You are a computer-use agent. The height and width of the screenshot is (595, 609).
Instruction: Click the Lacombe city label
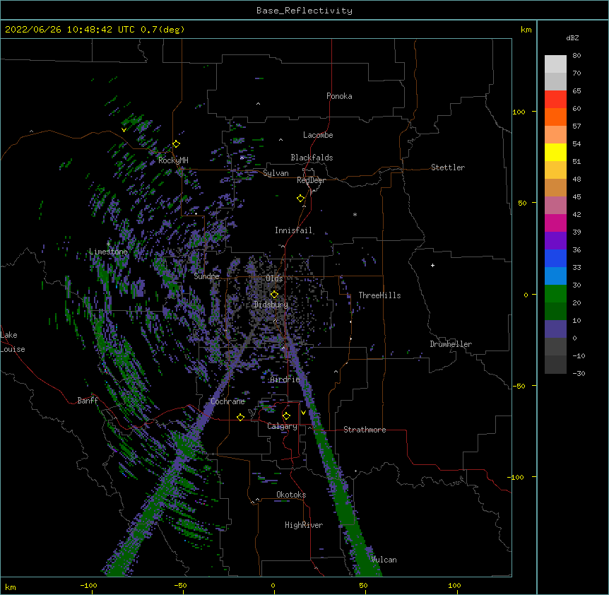click(x=318, y=135)
